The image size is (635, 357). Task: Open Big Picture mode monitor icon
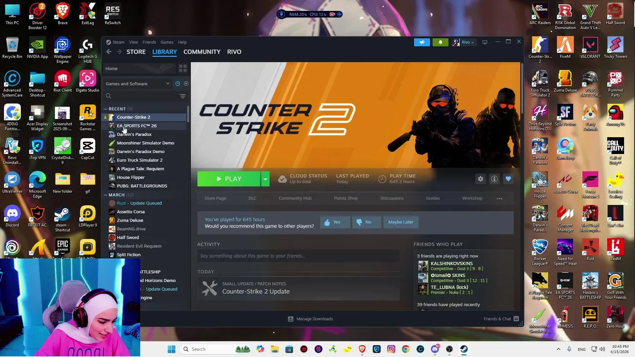[485, 42]
